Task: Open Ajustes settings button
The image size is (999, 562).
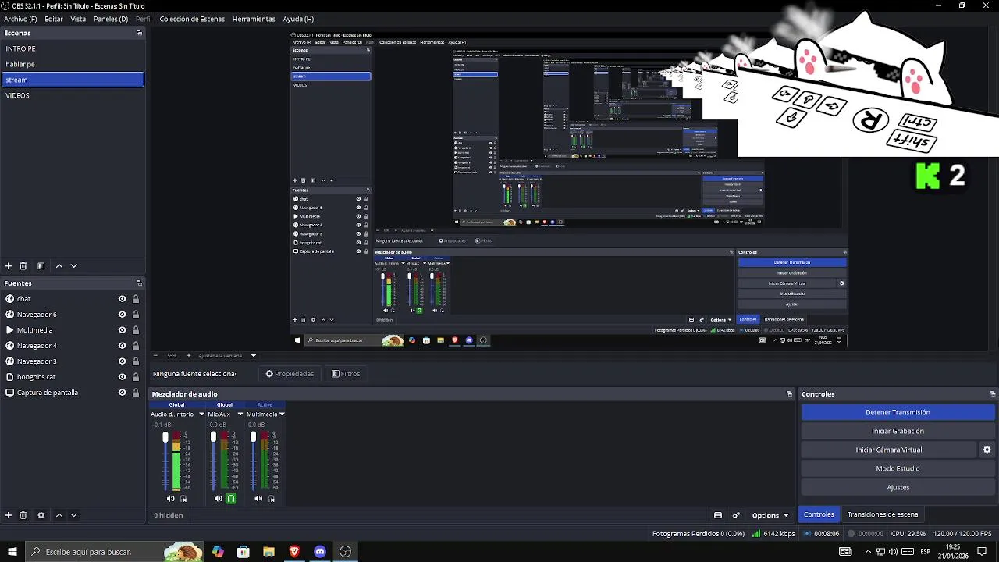Action: click(x=898, y=487)
